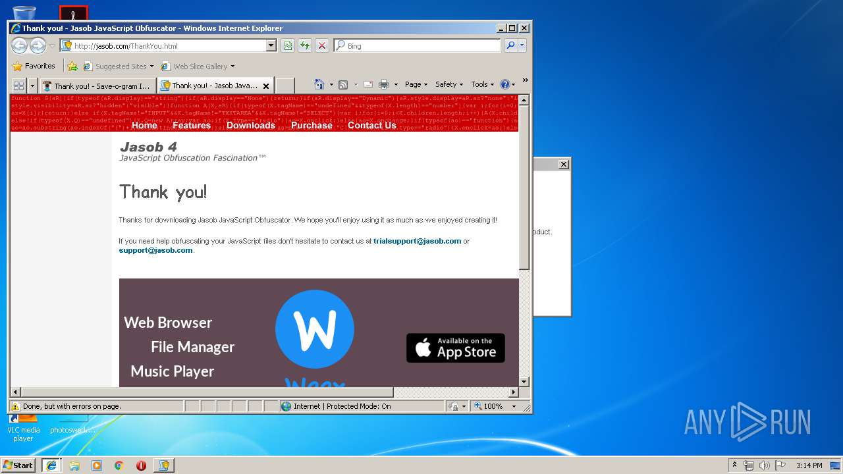The image size is (843, 474).
Task: Select the Jasob JavaScript Obfuscator tab
Action: pyautogui.click(x=211, y=86)
